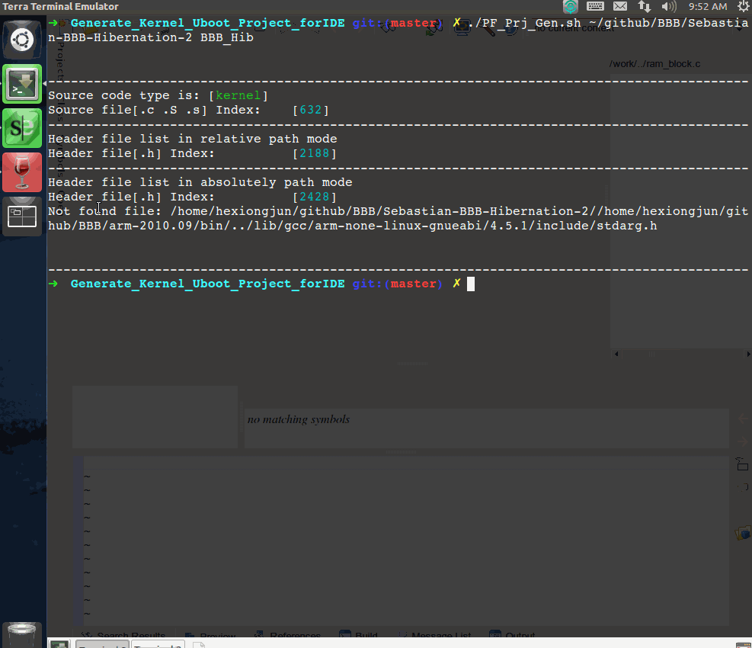Open the Wine glass launcher icon
Image resolution: width=752 pixels, height=648 pixels.
pyautogui.click(x=22, y=172)
